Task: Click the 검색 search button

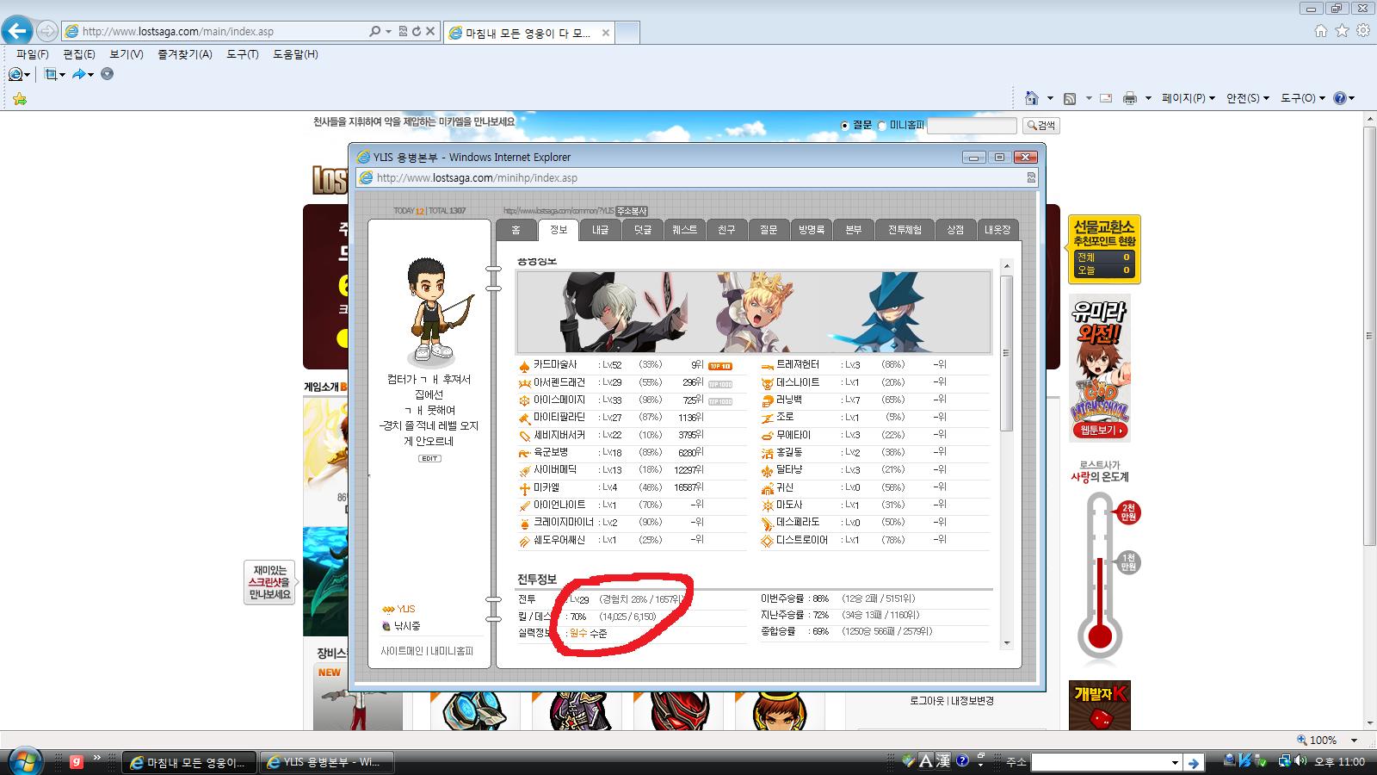Action: tap(1040, 126)
